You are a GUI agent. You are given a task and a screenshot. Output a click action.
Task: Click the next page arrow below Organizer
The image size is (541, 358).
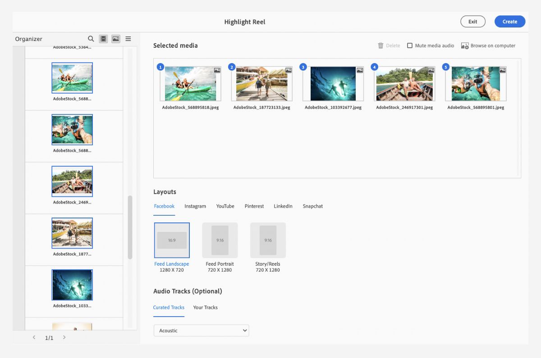64,337
